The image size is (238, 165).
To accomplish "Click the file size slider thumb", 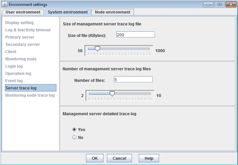I will [97, 49].
